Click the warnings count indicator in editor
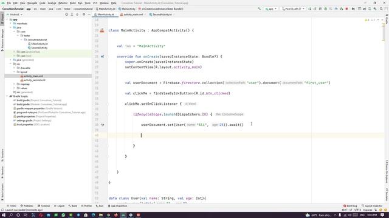This screenshot has height=218, width=389. tap(367, 20)
